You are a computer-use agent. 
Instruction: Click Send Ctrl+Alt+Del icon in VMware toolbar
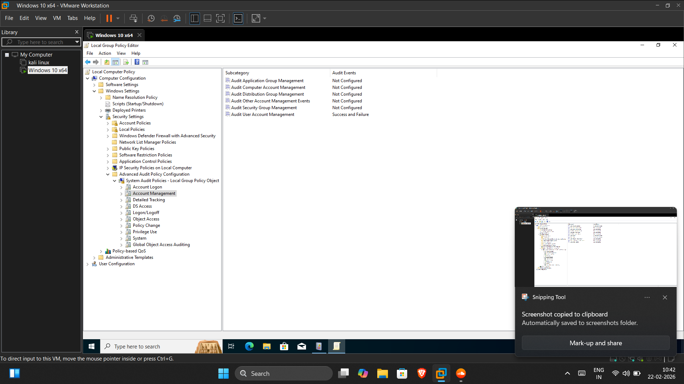tap(133, 18)
